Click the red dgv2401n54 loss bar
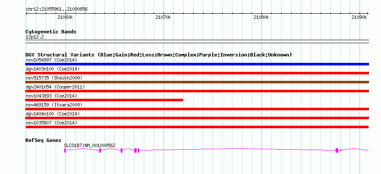The width and height of the screenshot is (381, 174). point(197,91)
